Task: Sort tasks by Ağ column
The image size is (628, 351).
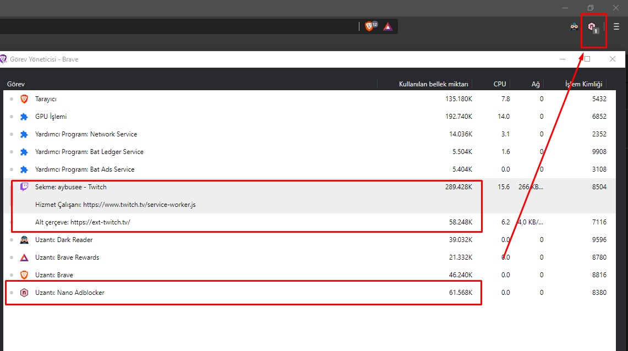Action: click(x=536, y=84)
